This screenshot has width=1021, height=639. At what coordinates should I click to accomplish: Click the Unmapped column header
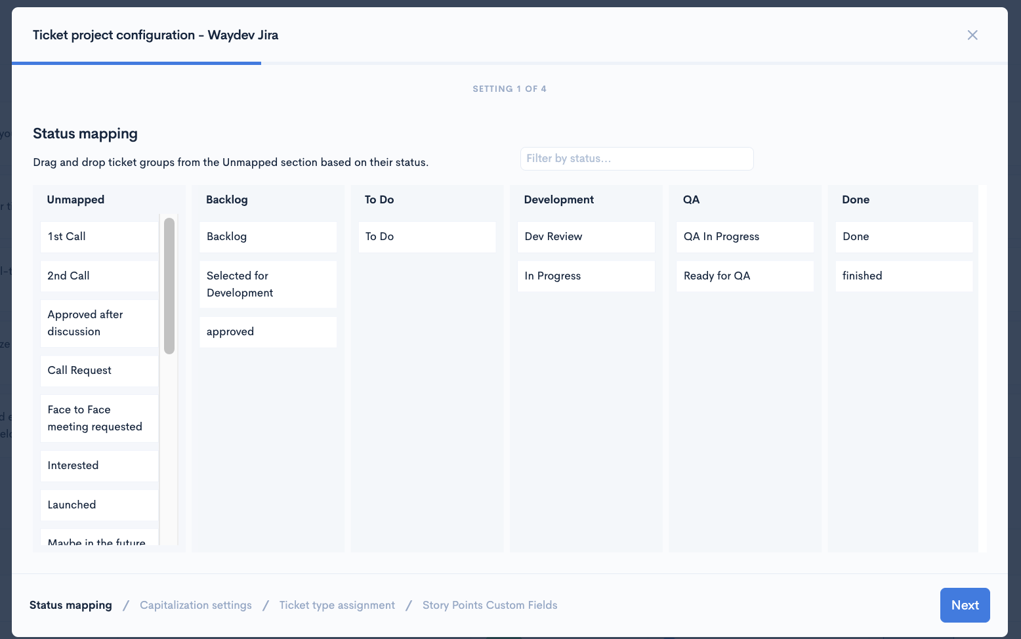(x=75, y=200)
